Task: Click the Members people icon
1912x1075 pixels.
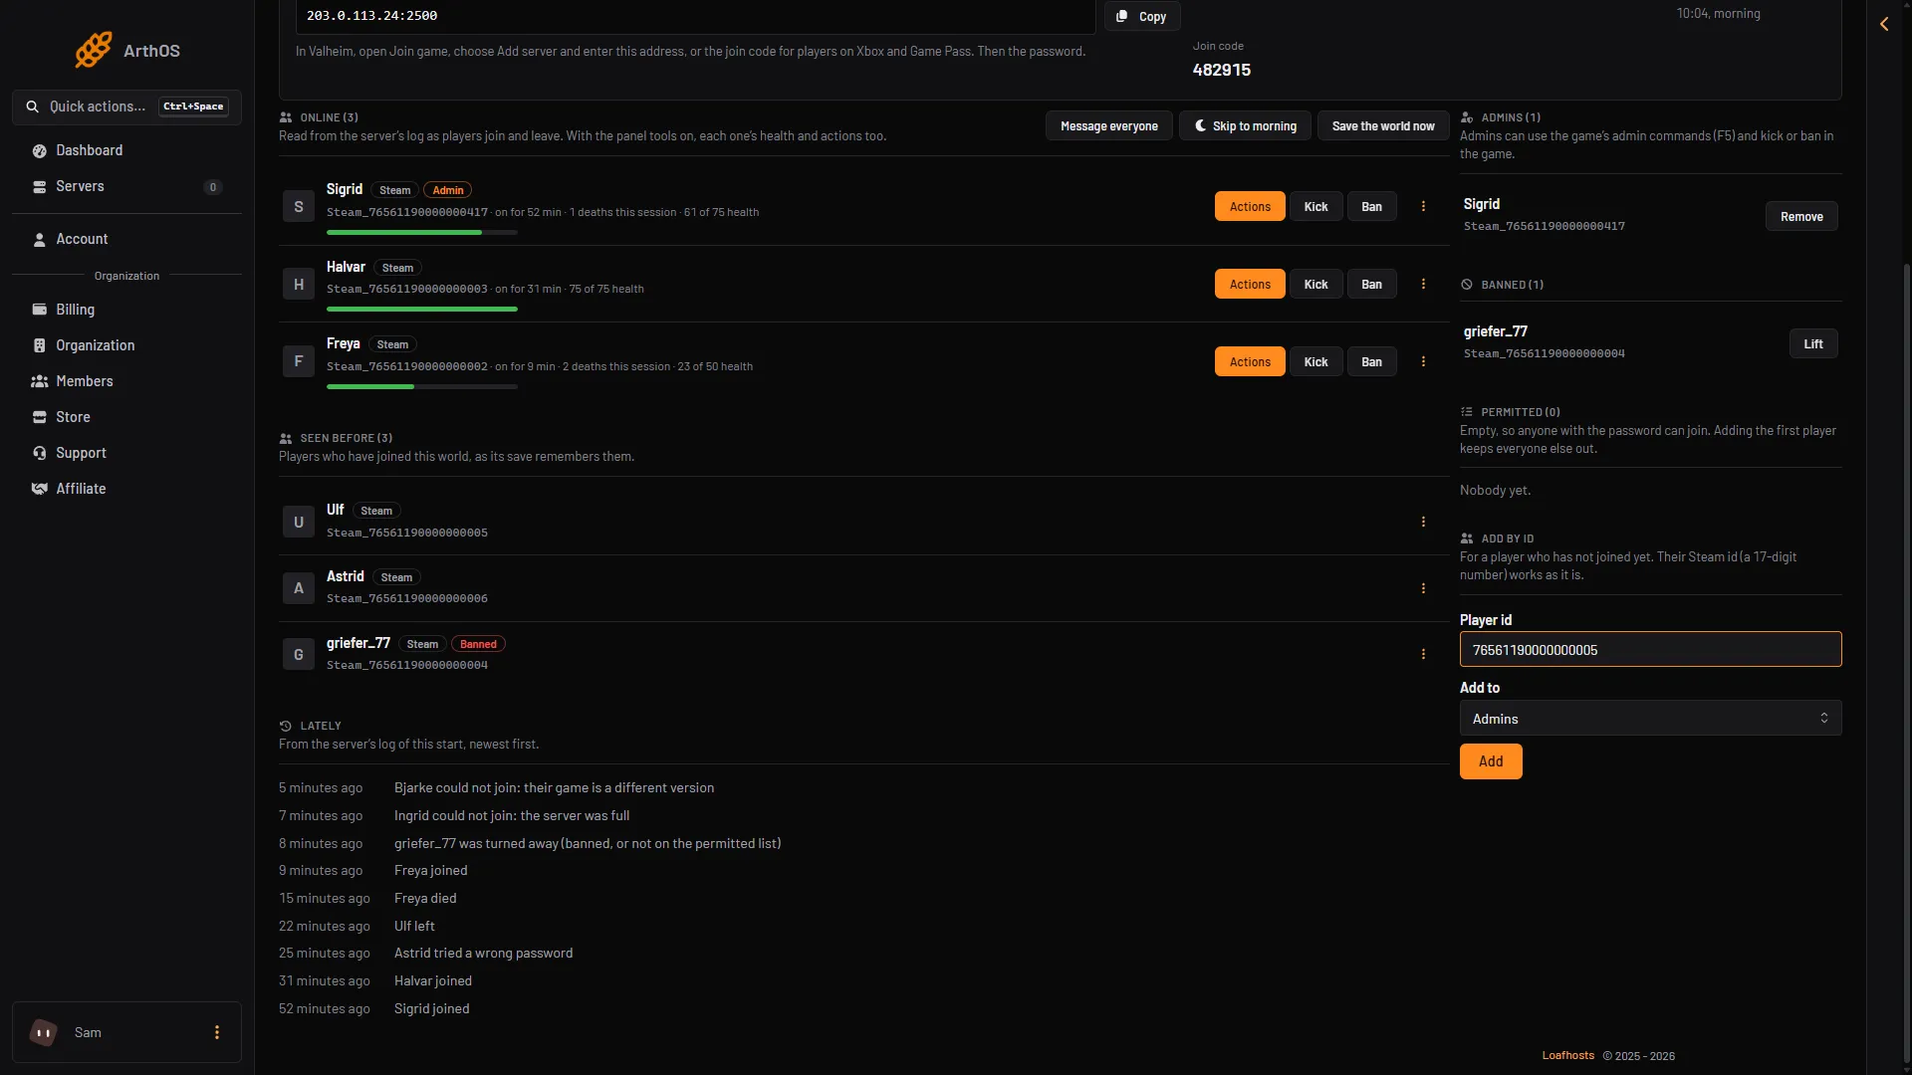Action: pyautogui.click(x=40, y=381)
